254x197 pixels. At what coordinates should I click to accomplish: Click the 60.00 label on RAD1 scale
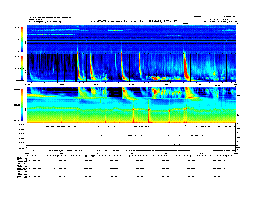(x=17, y=57)
